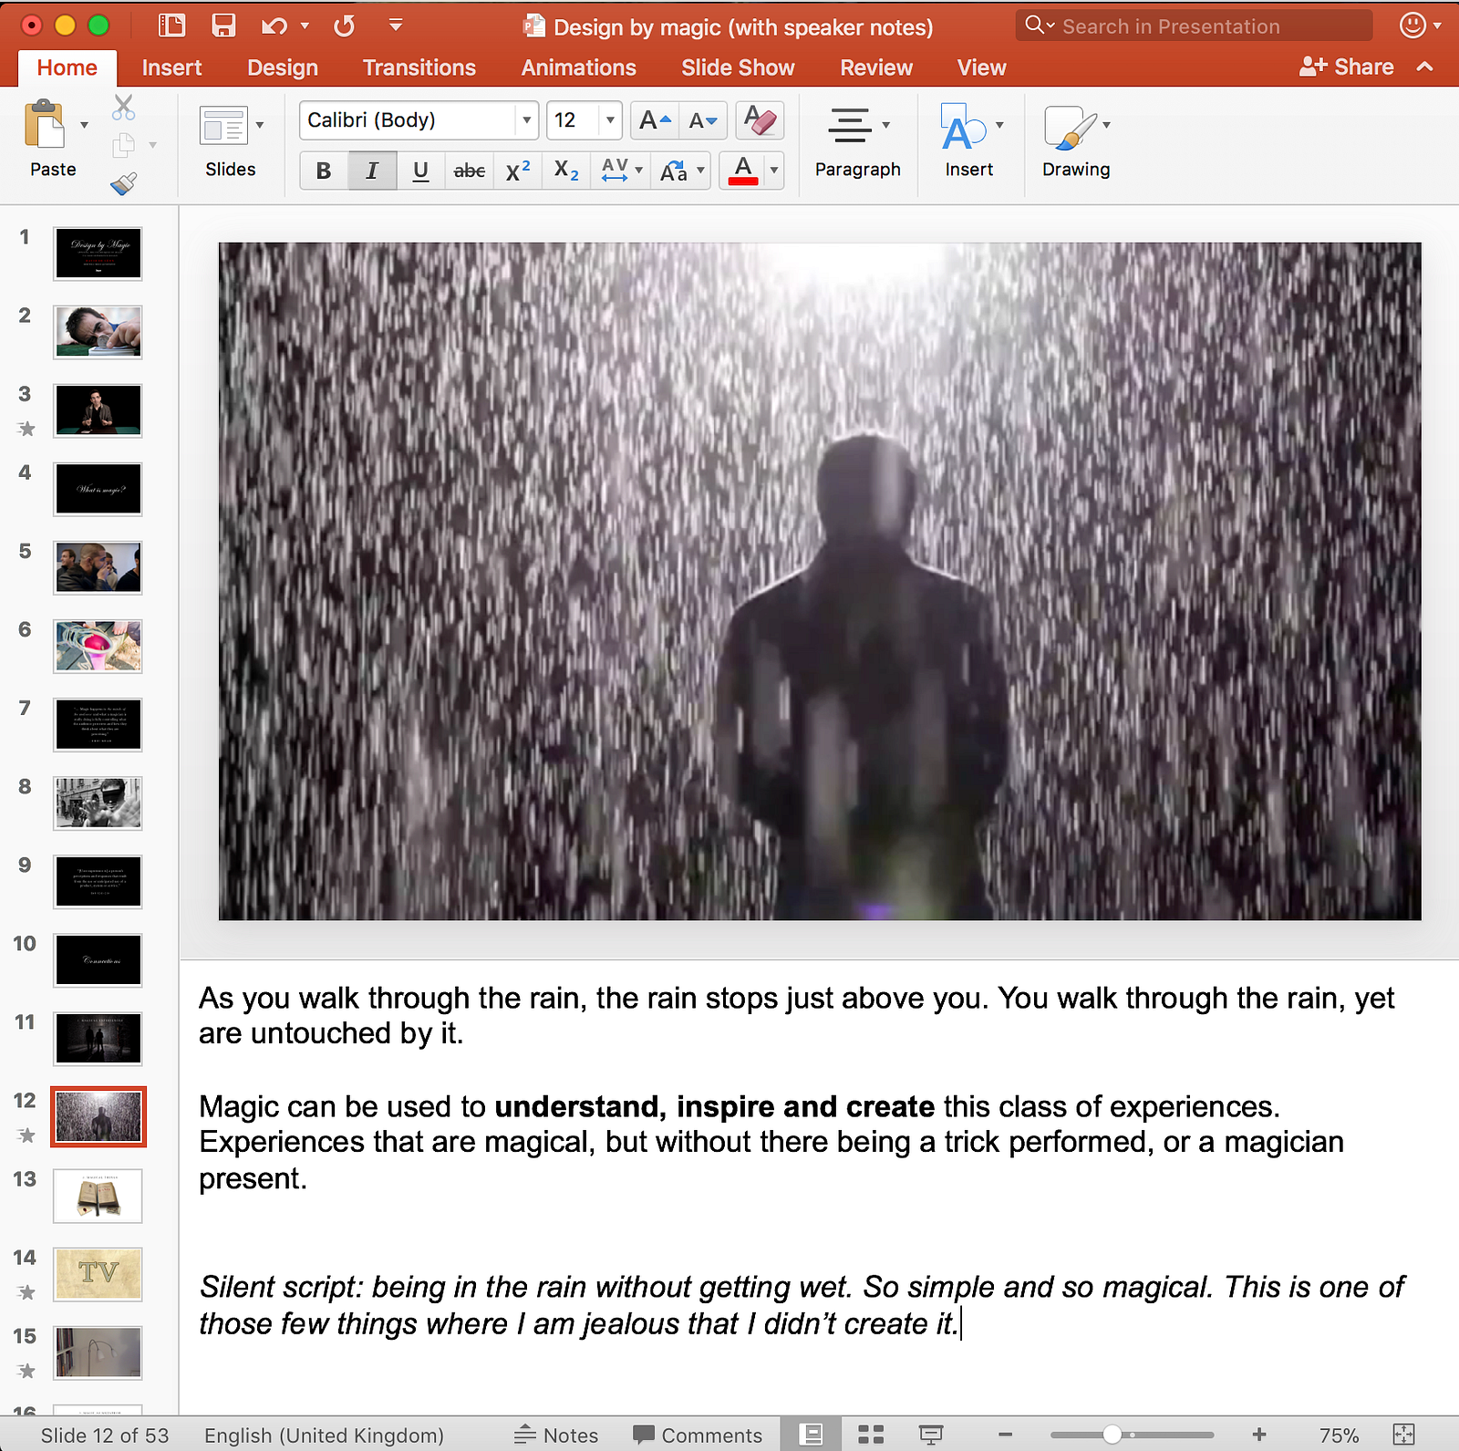Viewport: 1459px width, 1451px height.
Task: Start the slide show from status bar icon
Action: (x=931, y=1435)
